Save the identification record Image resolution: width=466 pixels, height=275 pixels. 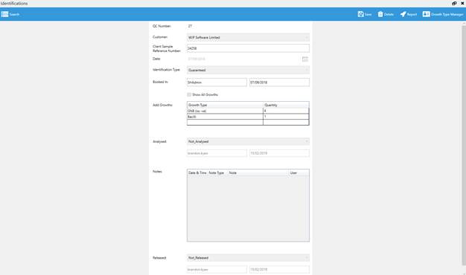coord(365,14)
